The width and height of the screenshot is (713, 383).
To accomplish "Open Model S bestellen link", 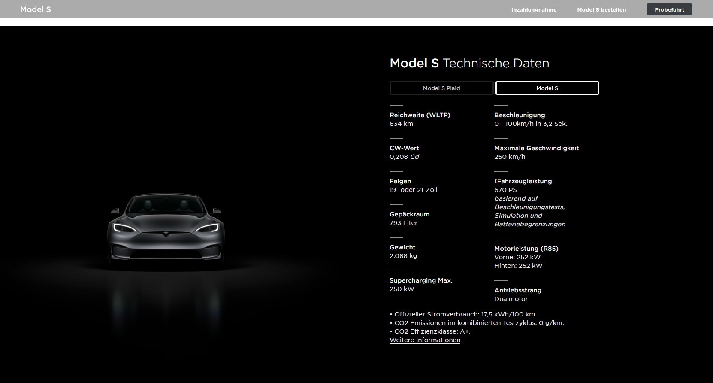I will [601, 9].
